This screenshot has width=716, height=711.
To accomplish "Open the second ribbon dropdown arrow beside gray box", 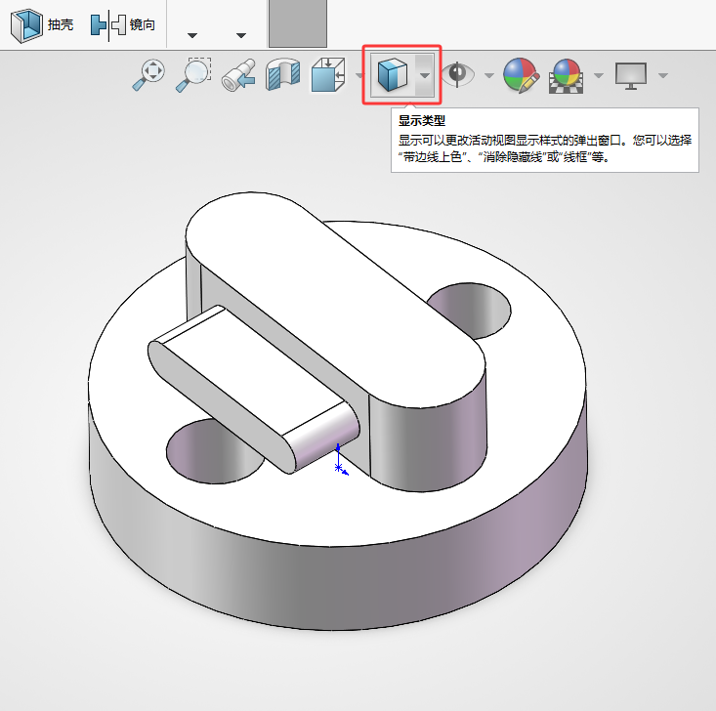I will pos(241,35).
